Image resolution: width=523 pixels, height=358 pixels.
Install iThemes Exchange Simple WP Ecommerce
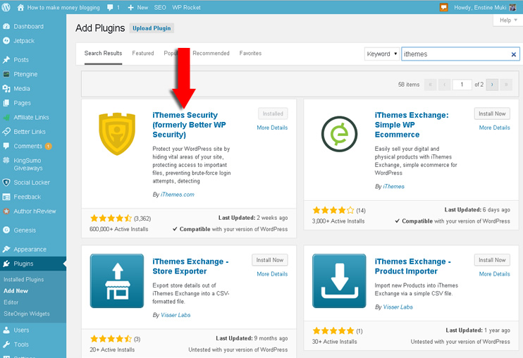(492, 113)
